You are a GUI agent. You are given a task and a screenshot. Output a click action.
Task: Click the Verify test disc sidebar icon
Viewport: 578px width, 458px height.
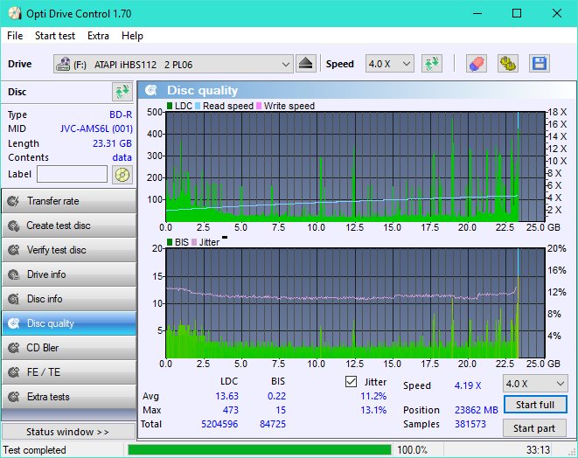click(14, 250)
